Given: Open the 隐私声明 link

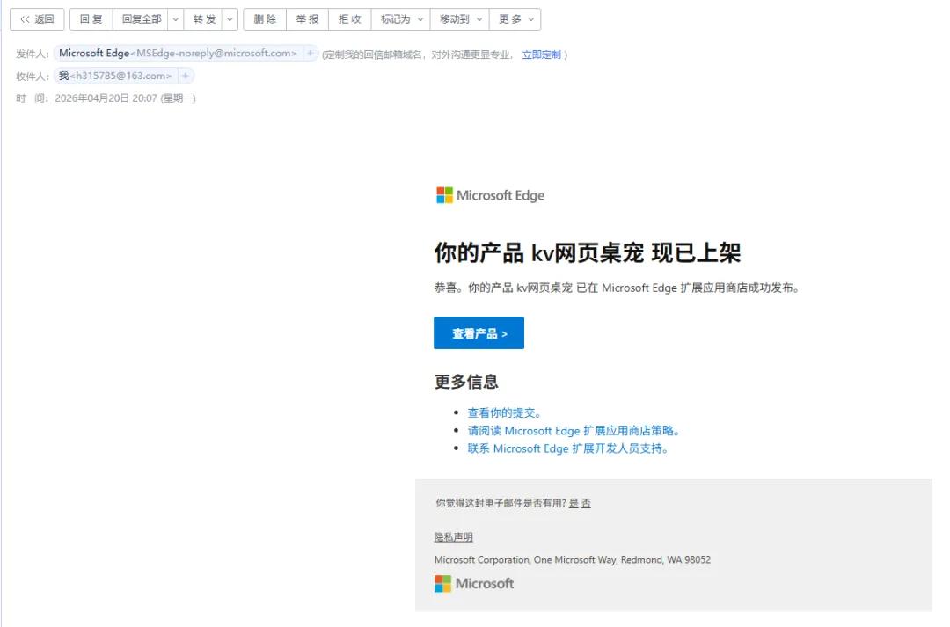Looking at the screenshot, I should (x=454, y=537).
